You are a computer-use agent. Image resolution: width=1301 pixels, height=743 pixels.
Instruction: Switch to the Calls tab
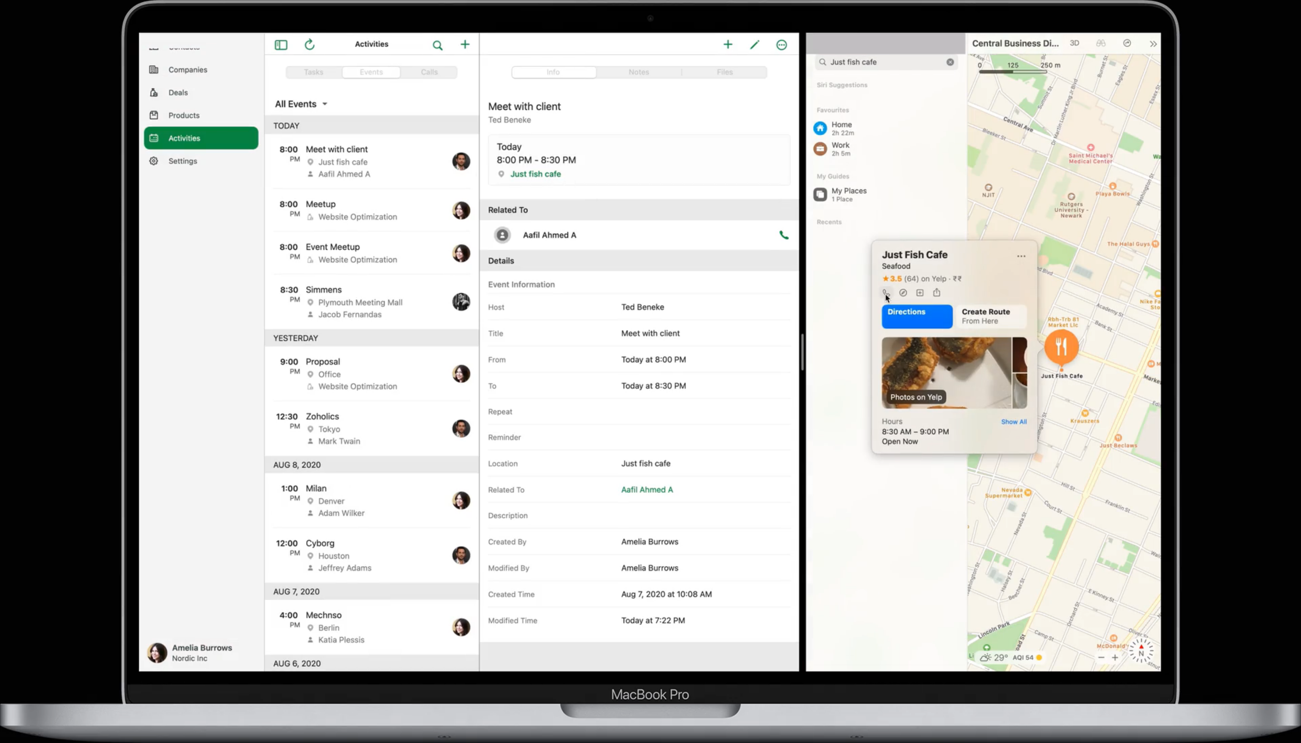click(x=429, y=72)
